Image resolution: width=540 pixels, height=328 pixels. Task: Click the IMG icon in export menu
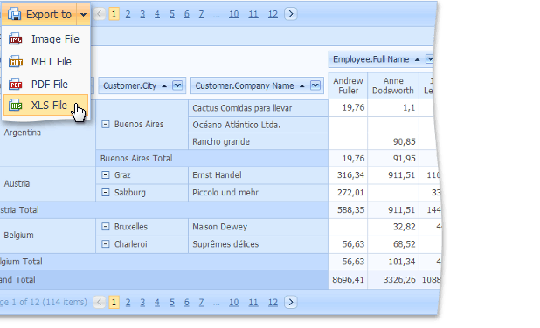pyautogui.click(x=16, y=39)
